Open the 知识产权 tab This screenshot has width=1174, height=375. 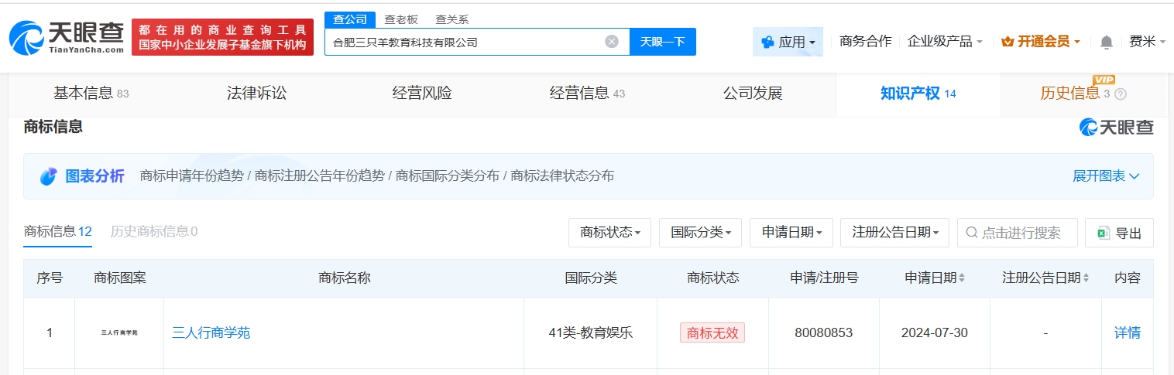(918, 94)
